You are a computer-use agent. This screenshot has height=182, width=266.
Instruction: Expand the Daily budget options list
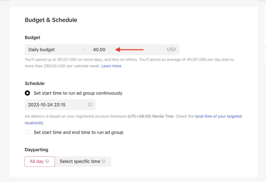pos(55,49)
